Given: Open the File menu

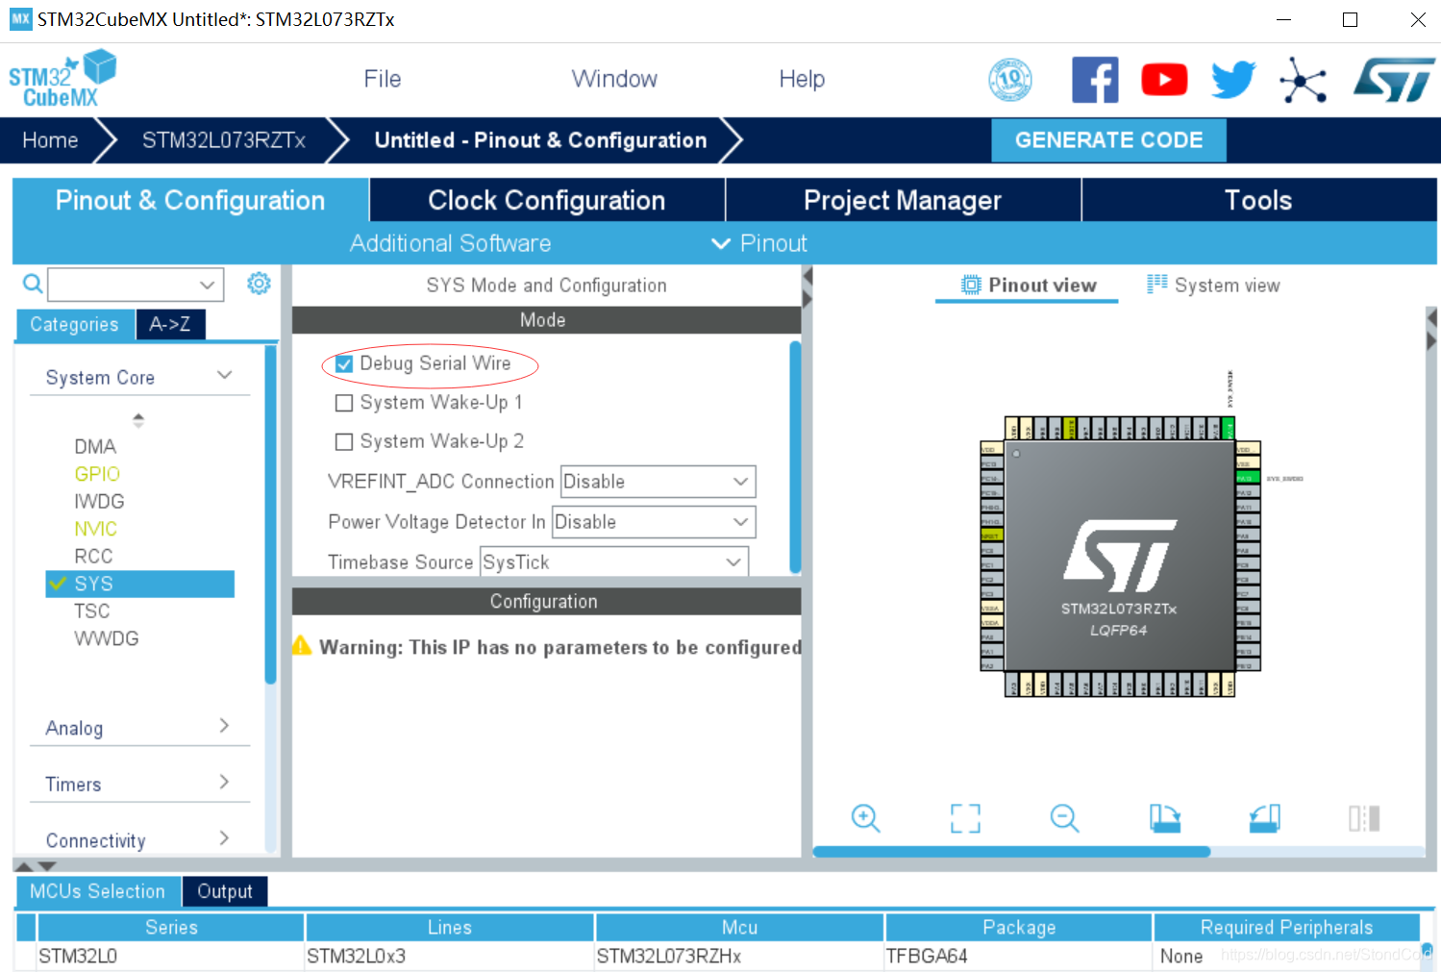Looking at the screenshot, I should click(383, 79).
